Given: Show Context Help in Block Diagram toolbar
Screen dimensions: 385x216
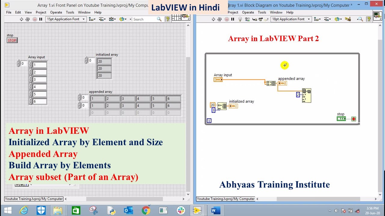Looking at the screenshot, I should [369, 19].
